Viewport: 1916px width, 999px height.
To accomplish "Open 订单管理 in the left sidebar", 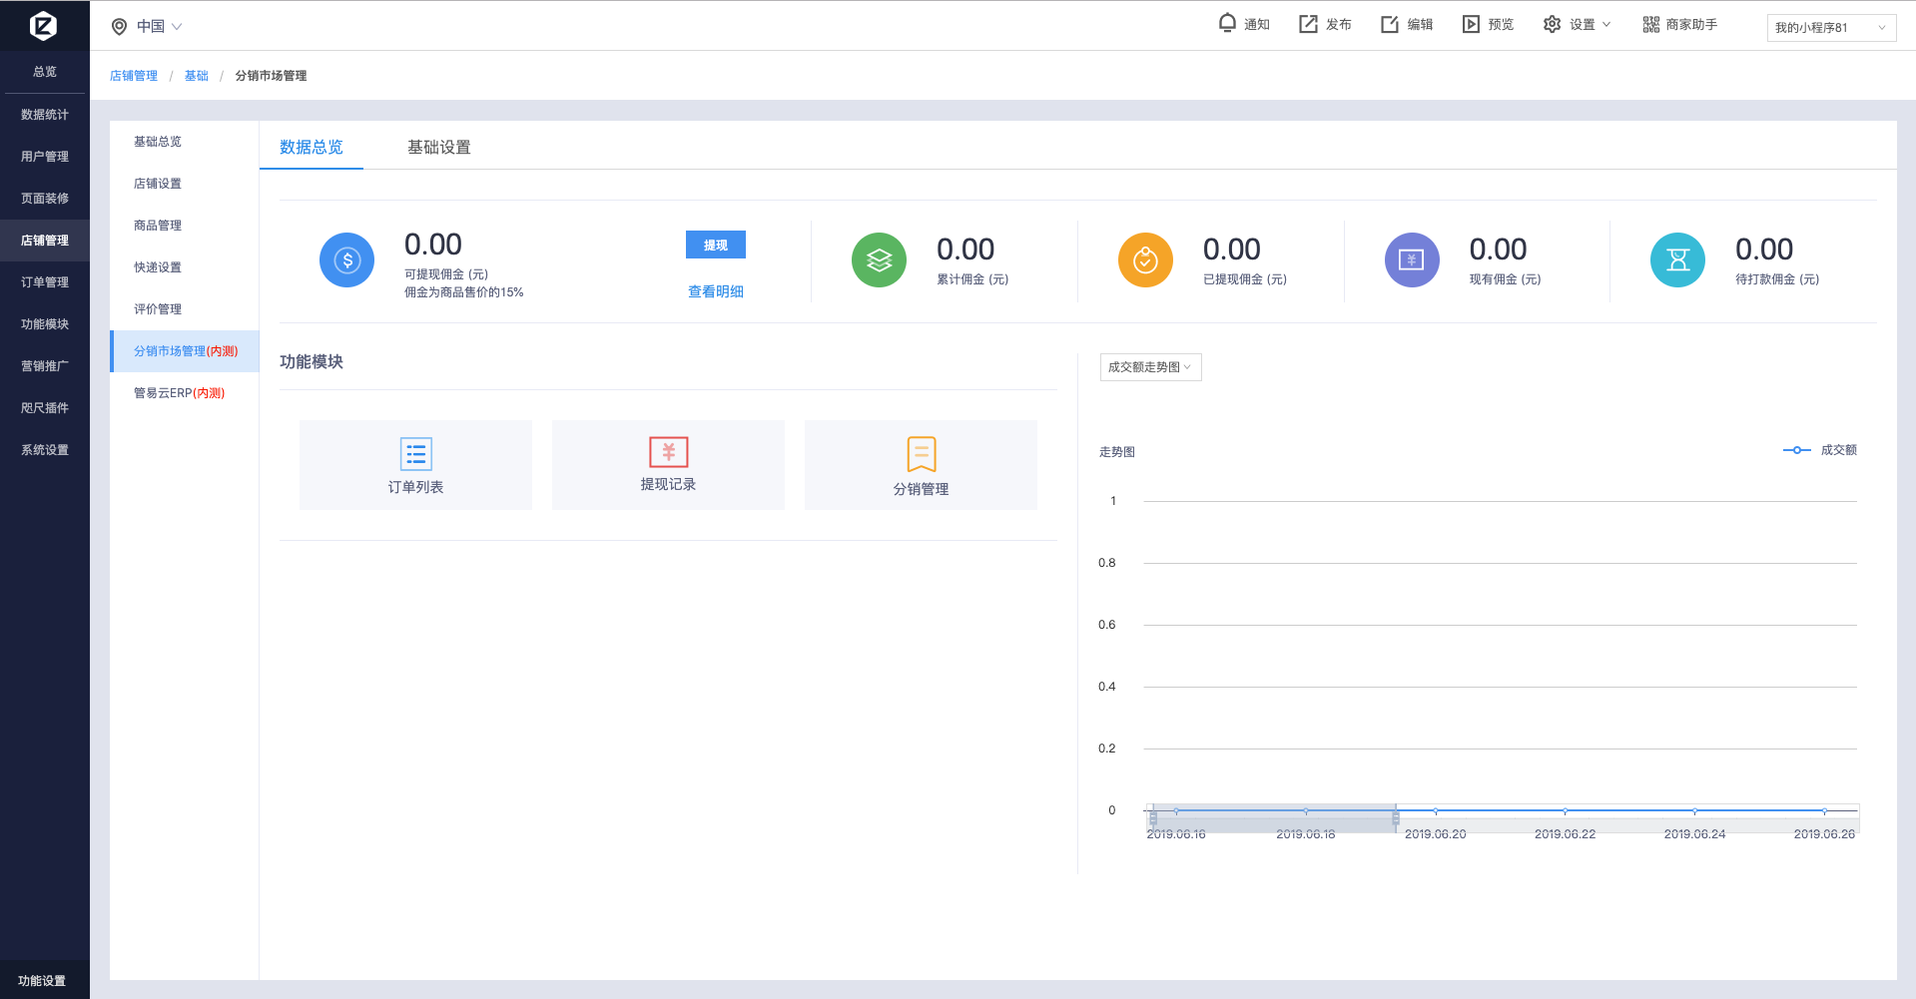I will pos(45,282).
